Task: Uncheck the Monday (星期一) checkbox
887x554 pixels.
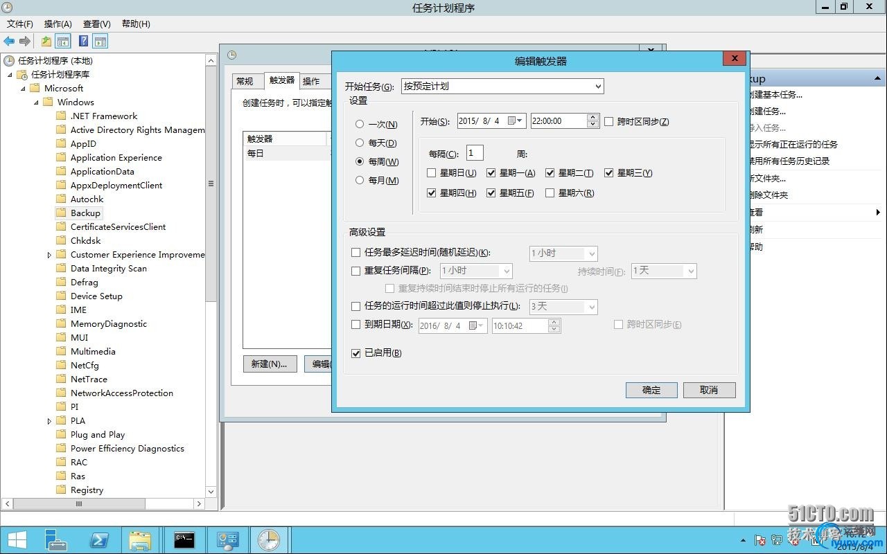Action: click(x=491, y=173)
